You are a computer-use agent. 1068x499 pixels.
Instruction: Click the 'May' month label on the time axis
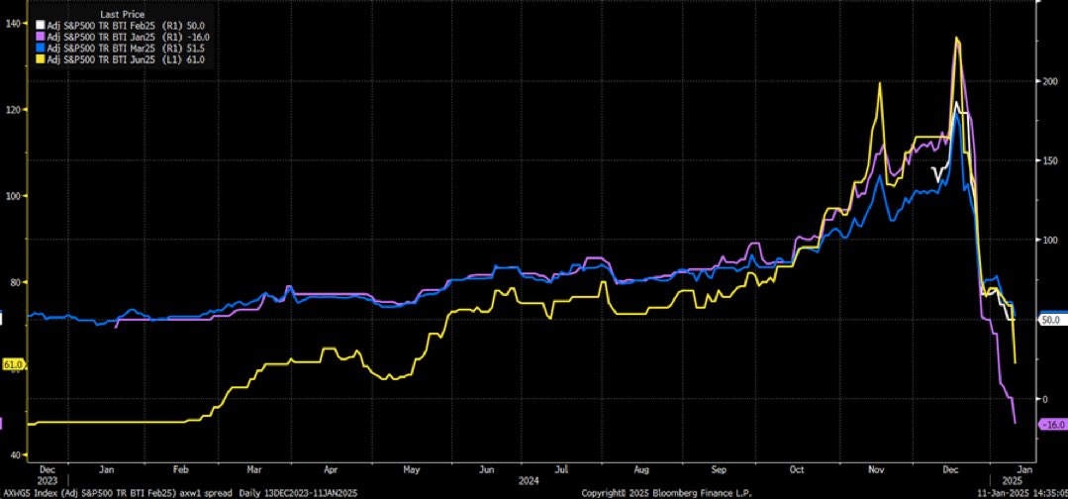412,469
